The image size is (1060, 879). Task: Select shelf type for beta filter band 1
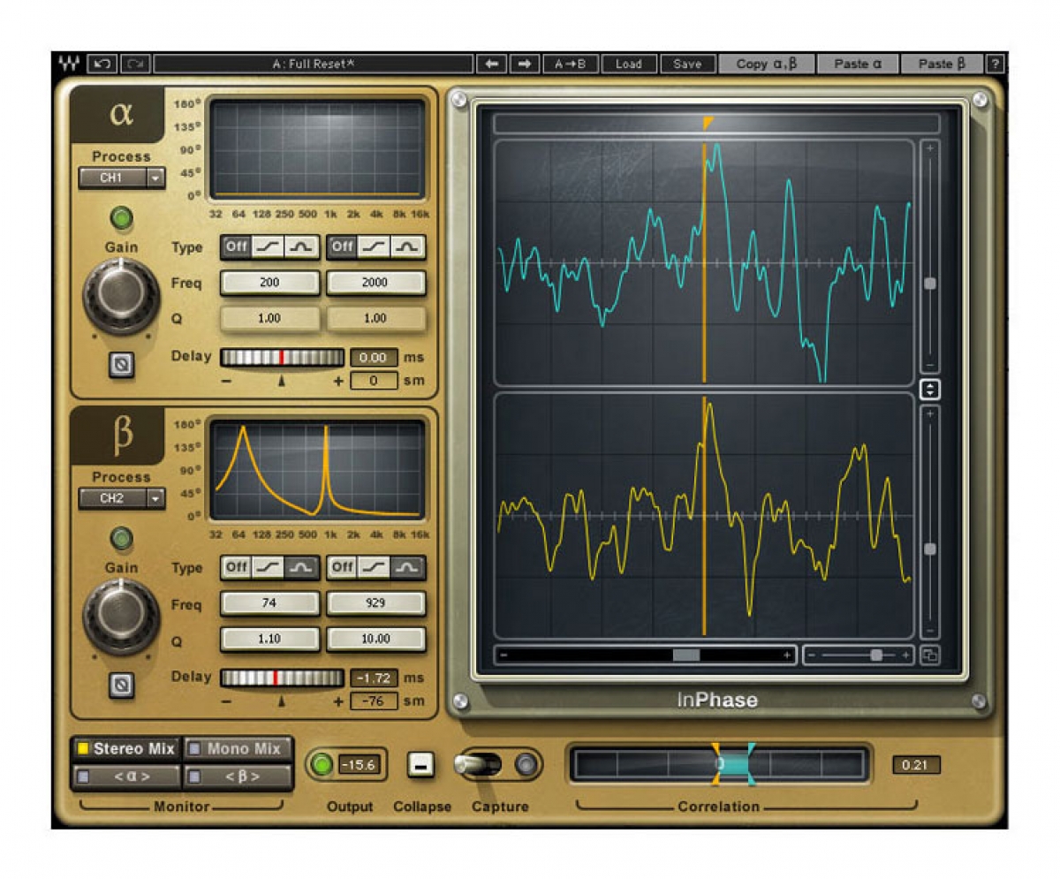coord(269,567)
